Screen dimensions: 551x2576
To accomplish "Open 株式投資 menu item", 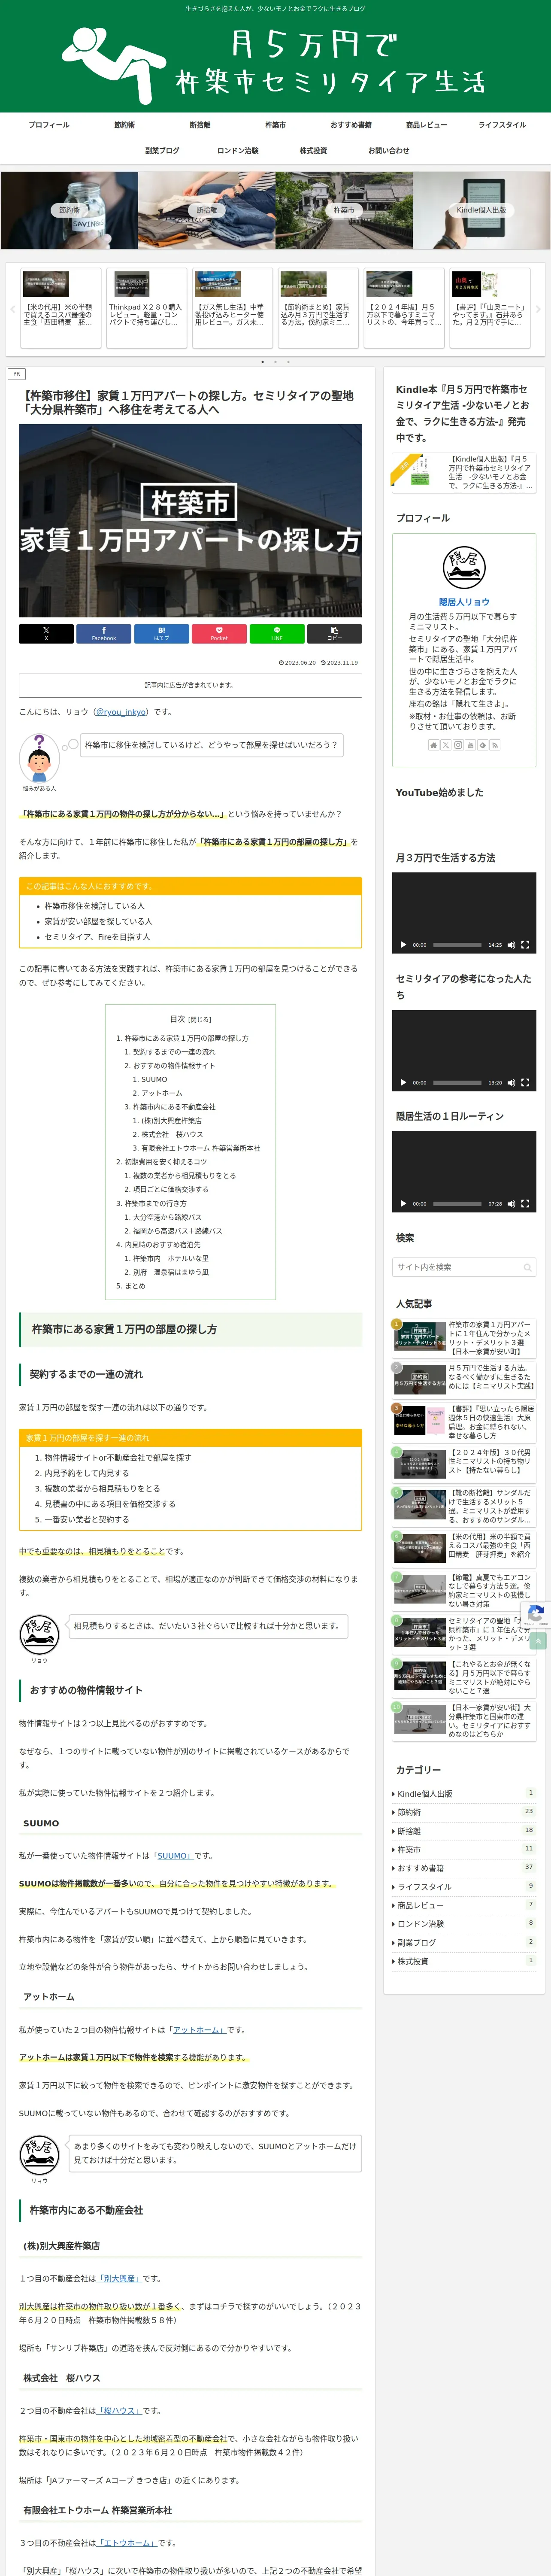I will (313, 151).
